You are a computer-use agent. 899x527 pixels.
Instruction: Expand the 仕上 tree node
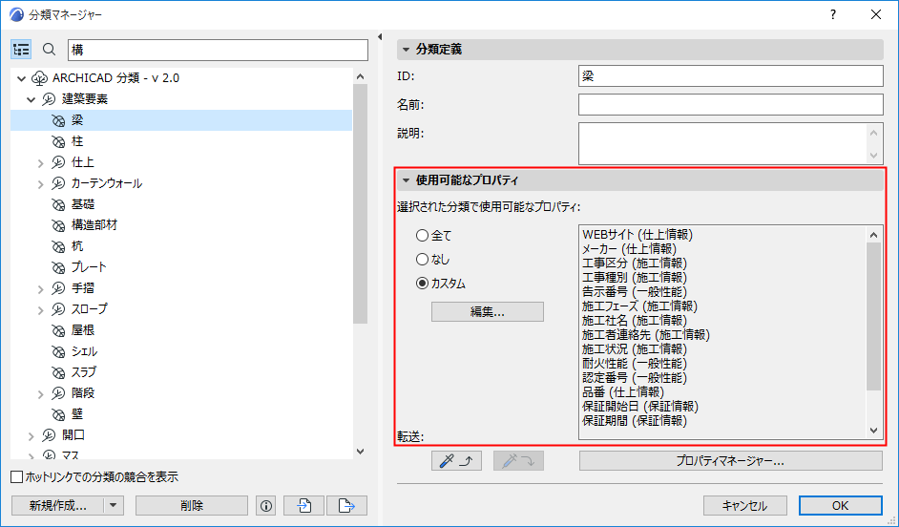pos(41,163)
